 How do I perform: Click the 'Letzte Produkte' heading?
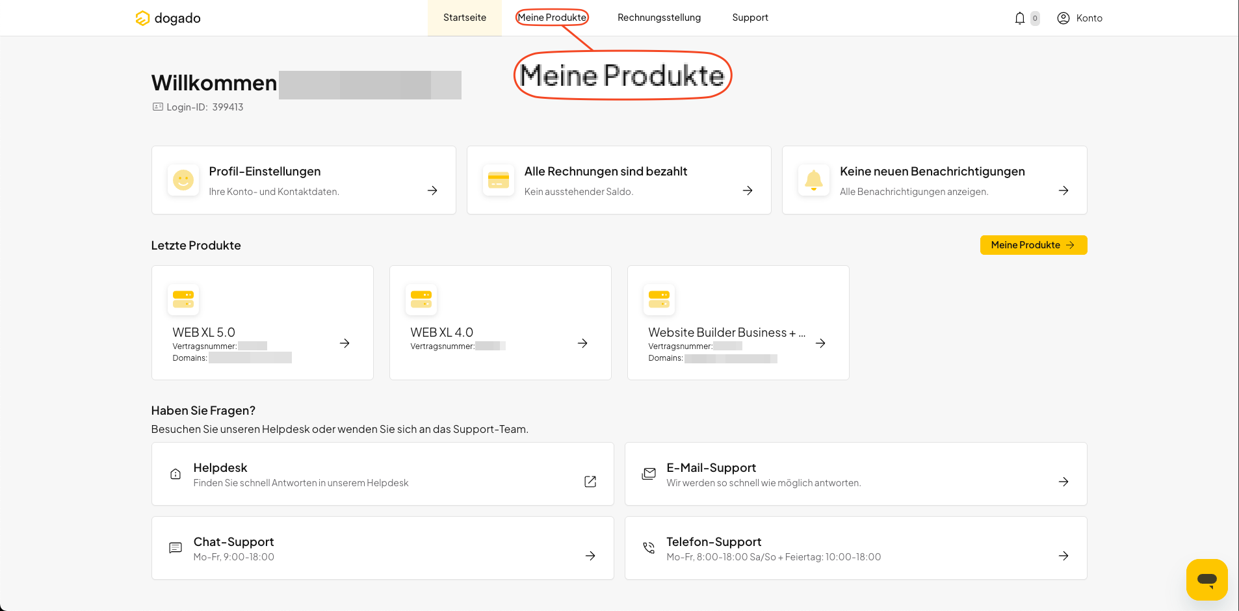tap(196, 246)
